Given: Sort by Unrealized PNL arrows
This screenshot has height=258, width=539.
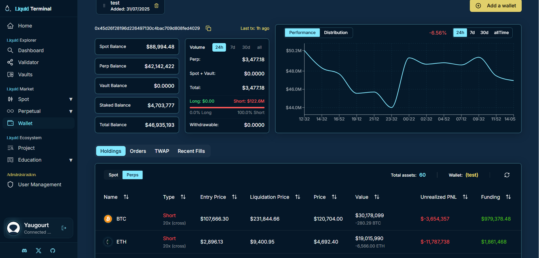Looking at the screenshot, I should tap(465, 197).
